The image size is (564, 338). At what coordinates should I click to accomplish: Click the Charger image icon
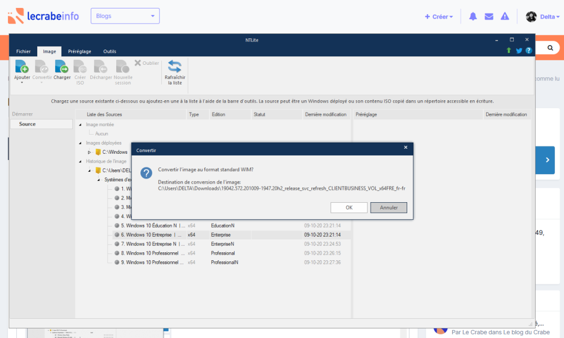click(62, 66)
